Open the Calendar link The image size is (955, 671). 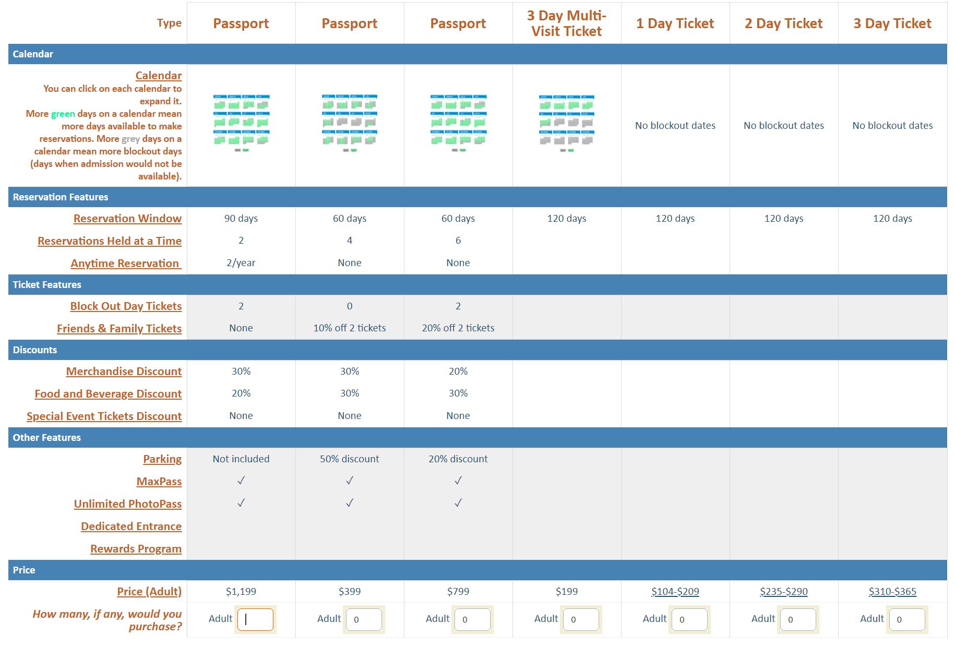point(159,76)
